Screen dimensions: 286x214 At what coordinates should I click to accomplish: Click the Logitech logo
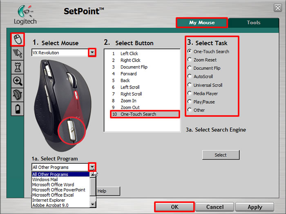coord(25,15)
